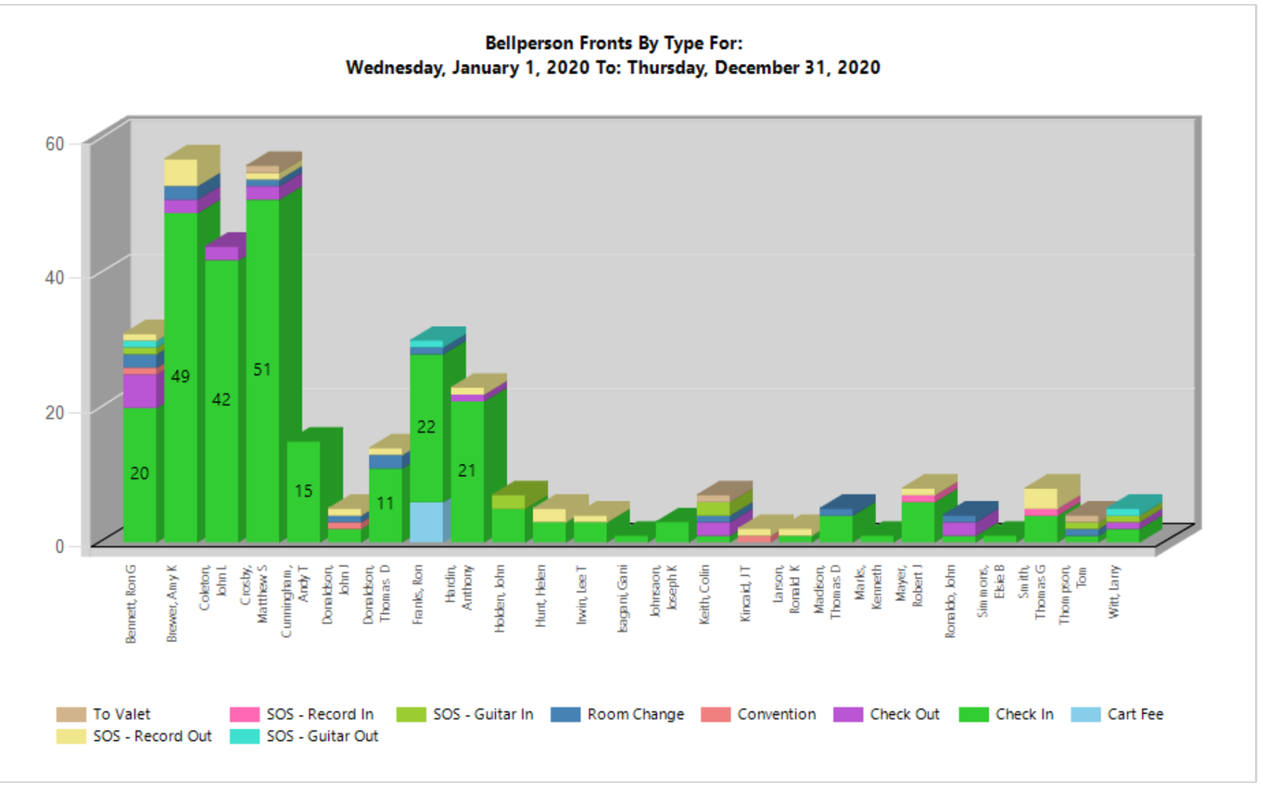Pick the Room Change legend color box
This screenshot has width=1263, height=787.
565,714
